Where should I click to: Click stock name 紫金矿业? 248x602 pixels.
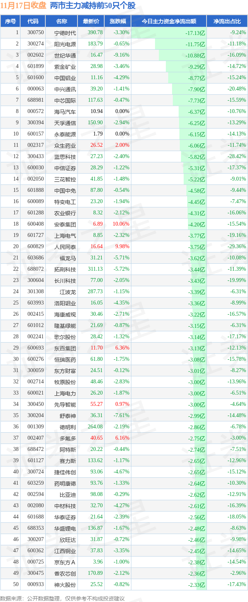pos(65,66)
